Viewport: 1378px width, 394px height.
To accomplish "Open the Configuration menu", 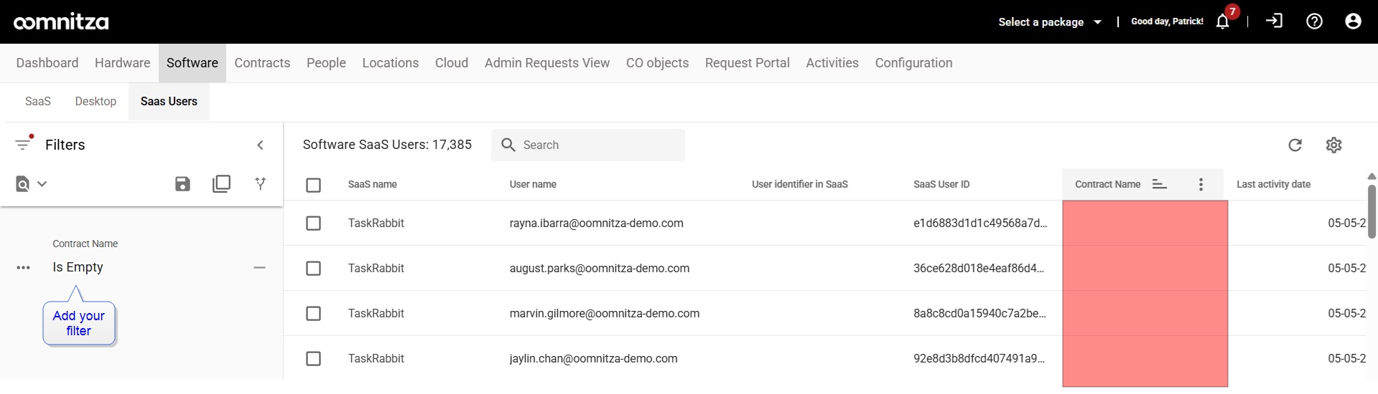I will (913, 63).
